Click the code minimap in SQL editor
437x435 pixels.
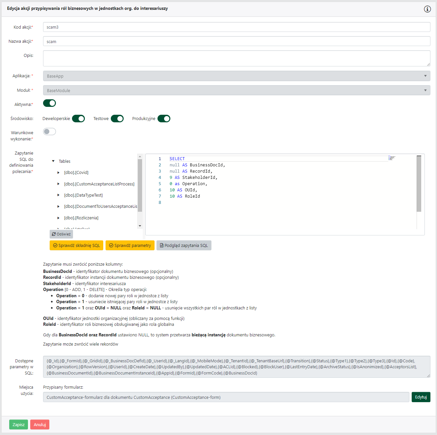(x=392, y=158)
